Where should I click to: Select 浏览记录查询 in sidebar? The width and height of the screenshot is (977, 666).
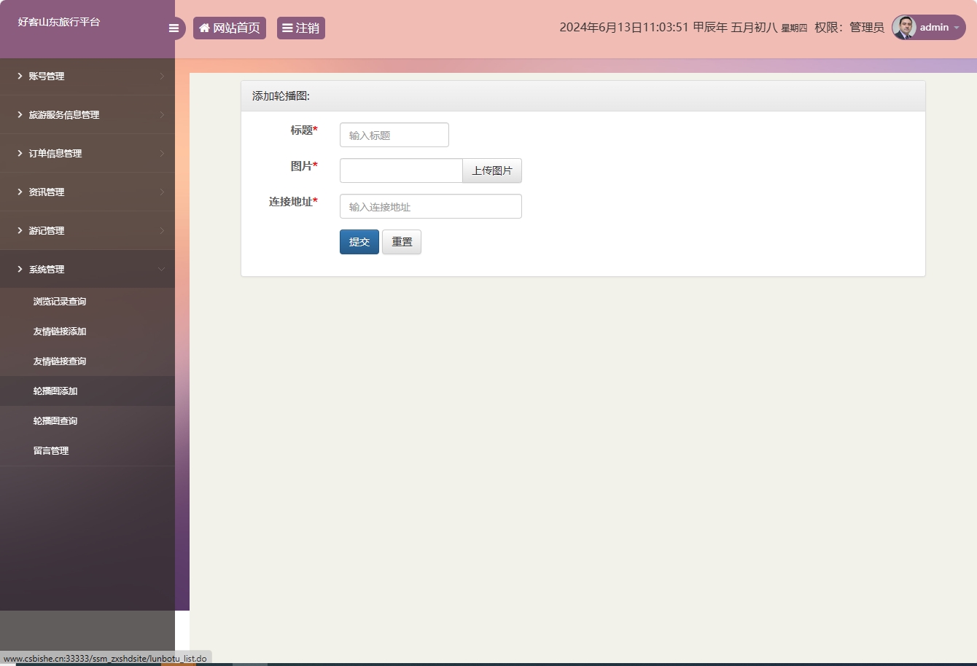60,302
